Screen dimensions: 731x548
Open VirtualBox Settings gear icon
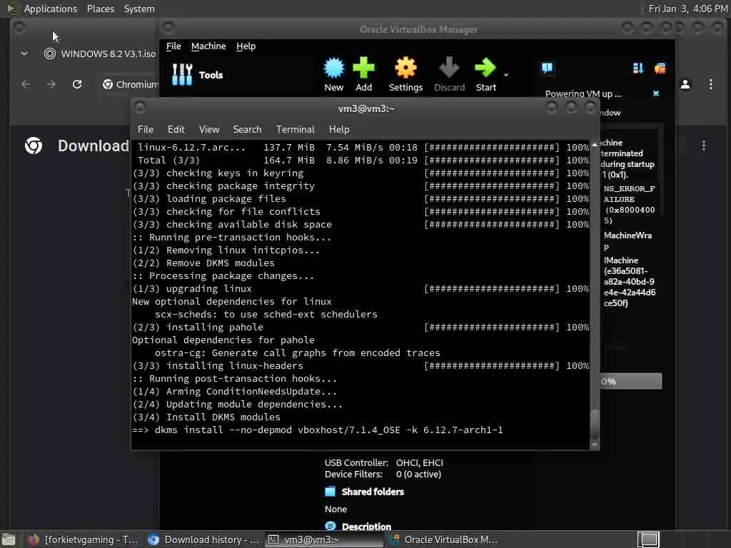pos(405,74)
